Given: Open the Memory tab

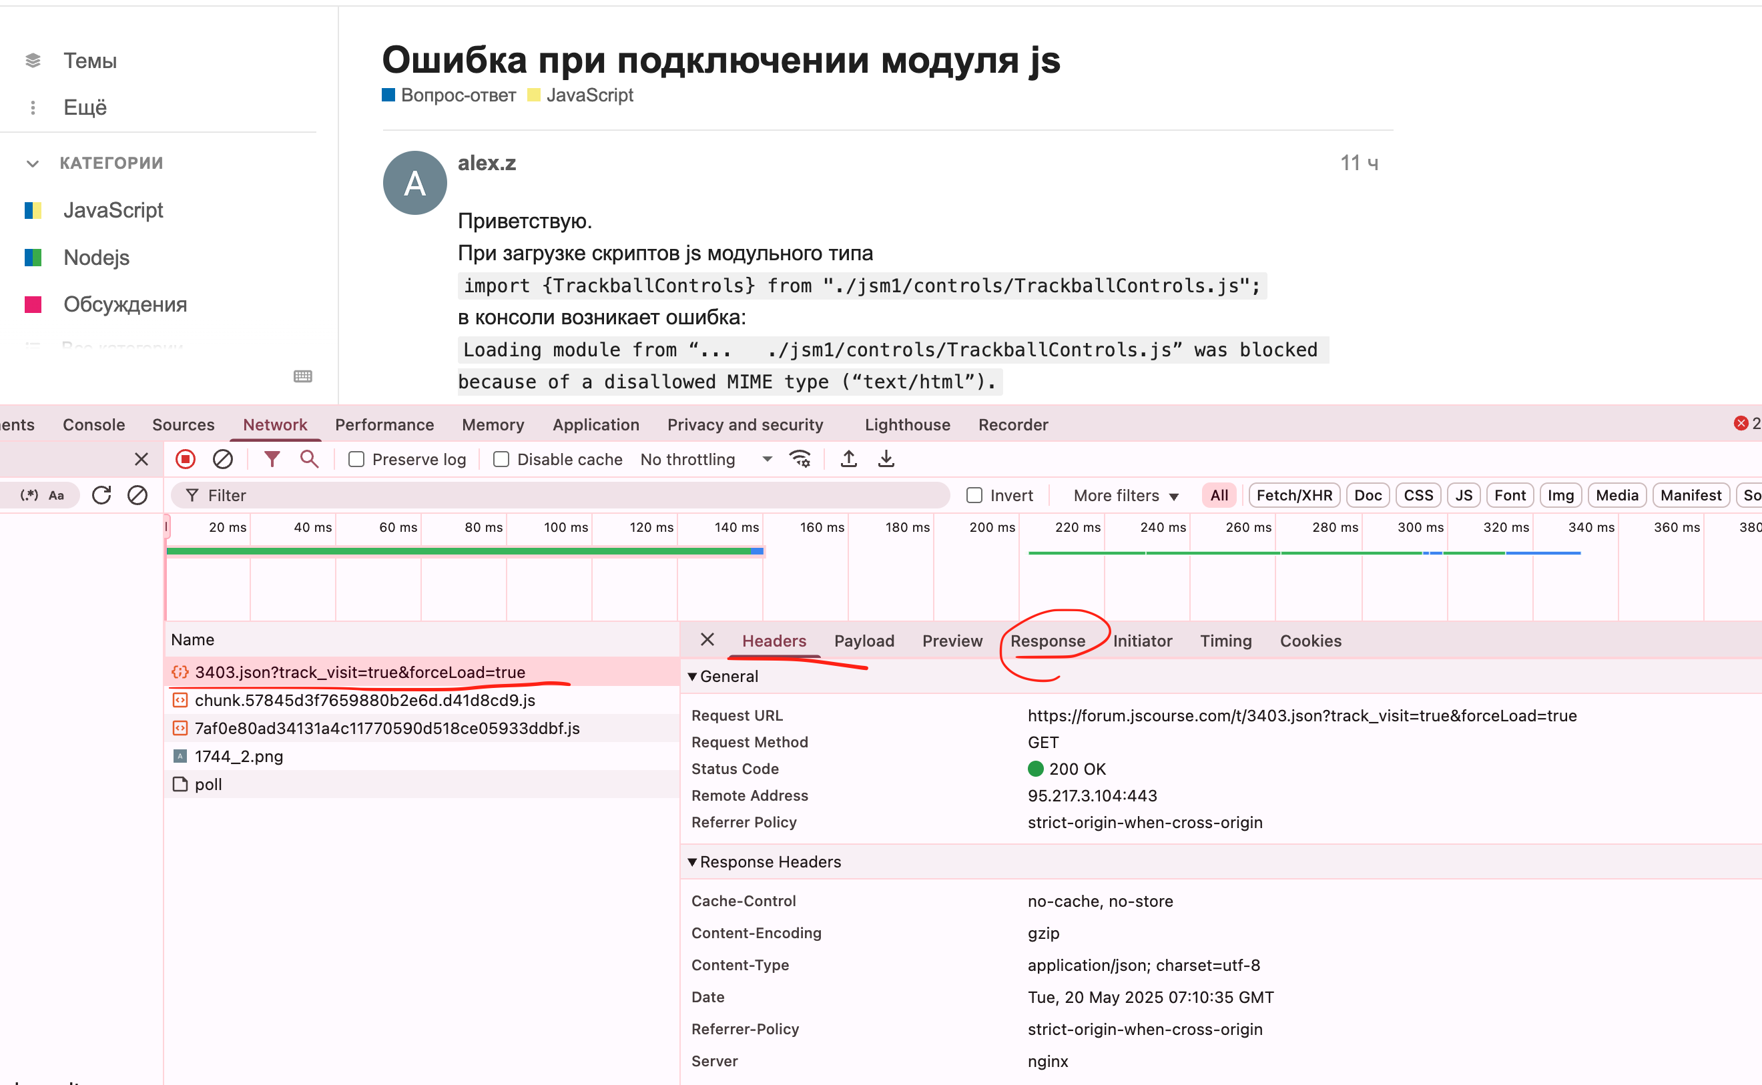Looking at the screenshot, I should 493,424.
